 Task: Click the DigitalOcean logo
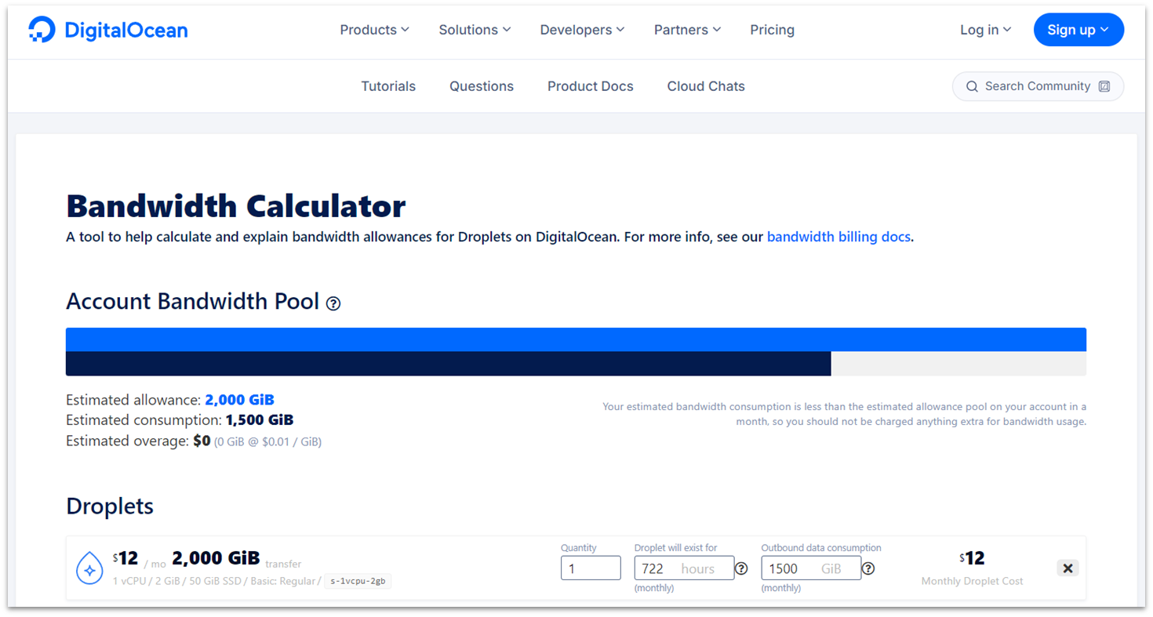coord(108,30)
